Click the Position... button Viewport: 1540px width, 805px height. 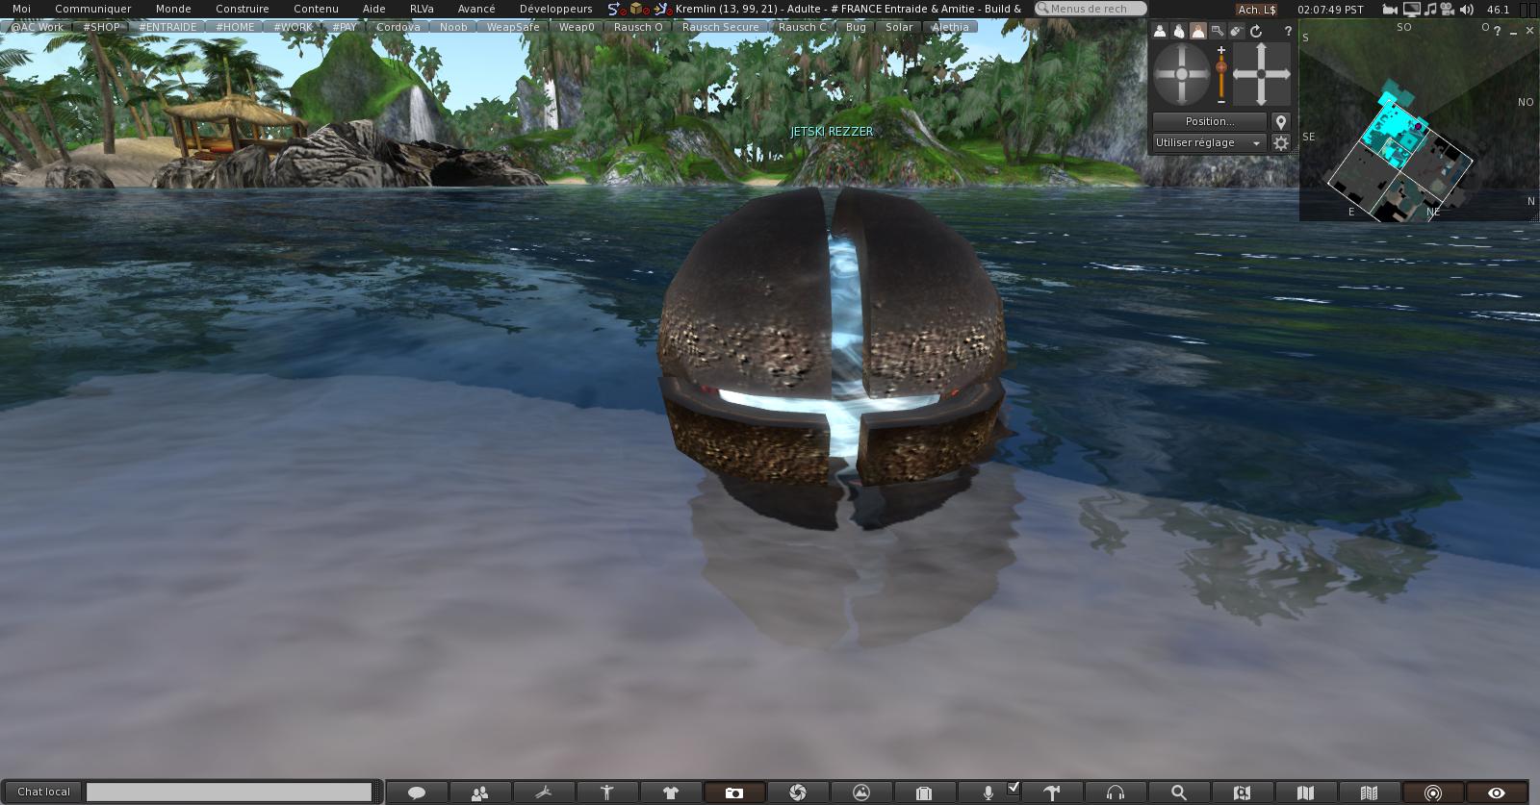tap(1209, 121)
